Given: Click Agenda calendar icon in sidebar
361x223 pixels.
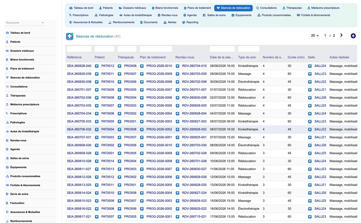Looking at the screenshot, I should [x=7, y=149].
